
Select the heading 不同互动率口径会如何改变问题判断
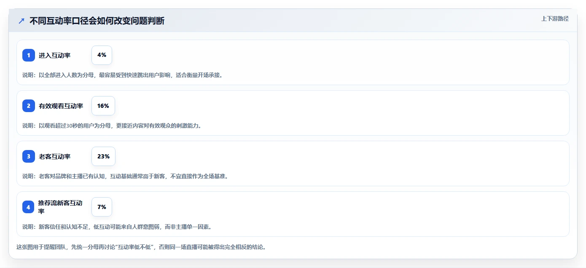(x=97, y=21)
